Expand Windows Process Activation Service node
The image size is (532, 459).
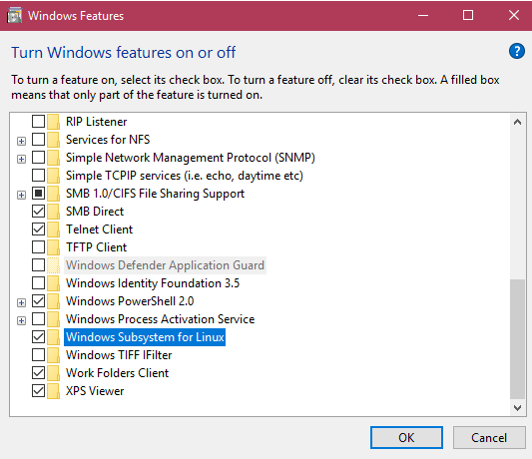tap(21, 320)
